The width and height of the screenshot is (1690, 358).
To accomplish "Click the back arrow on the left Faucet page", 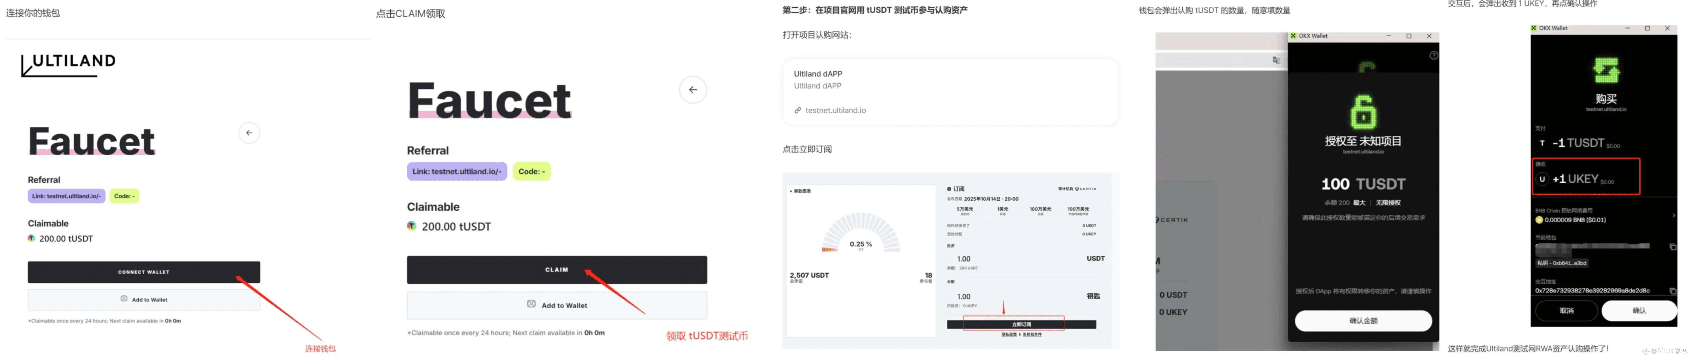I will (249, 133).
